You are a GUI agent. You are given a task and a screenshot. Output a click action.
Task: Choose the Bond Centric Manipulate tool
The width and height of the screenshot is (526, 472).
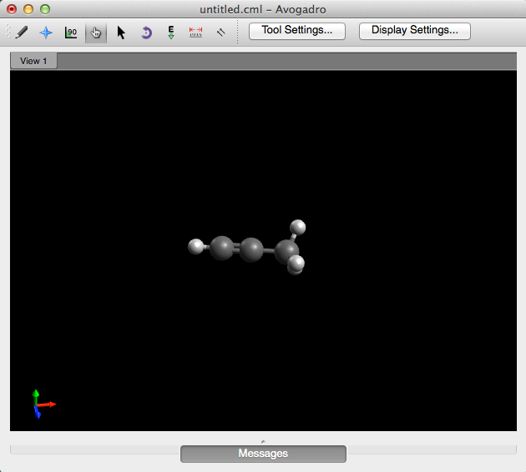tap(71, 33)
